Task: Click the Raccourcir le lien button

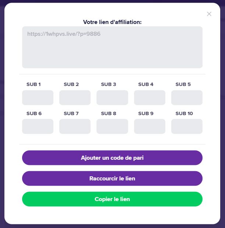Action: pyautogui.click(x=112, y=179)
